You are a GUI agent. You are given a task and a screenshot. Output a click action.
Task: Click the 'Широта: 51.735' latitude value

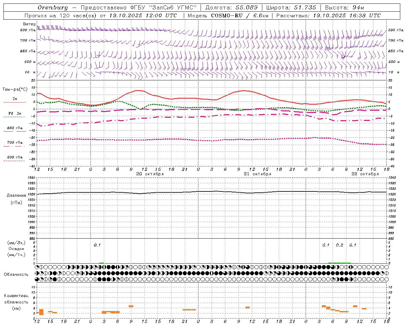coord(291,8)
